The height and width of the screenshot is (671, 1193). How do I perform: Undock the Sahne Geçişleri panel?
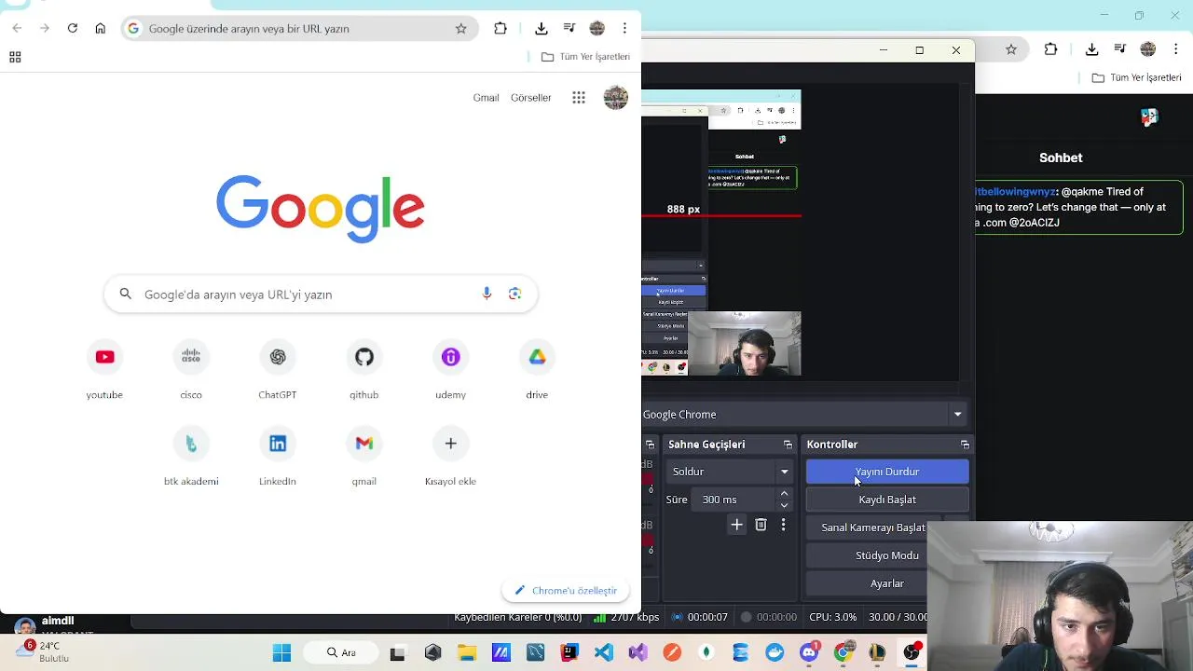tap(788, 445)
